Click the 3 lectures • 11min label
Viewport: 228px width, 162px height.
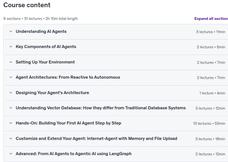pyautogui.click(x=211, y=32)
